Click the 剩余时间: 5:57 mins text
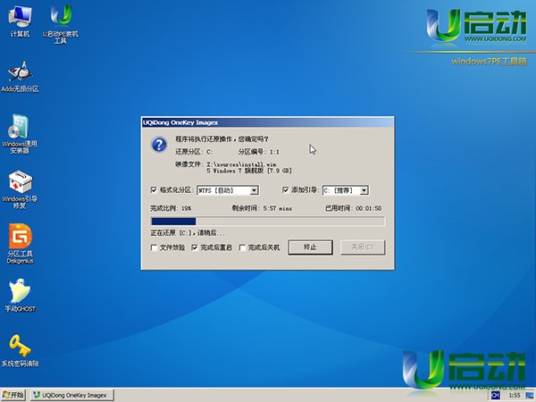Screen dimensions: 536x402 pyautogui.click(x=262, y=208)
